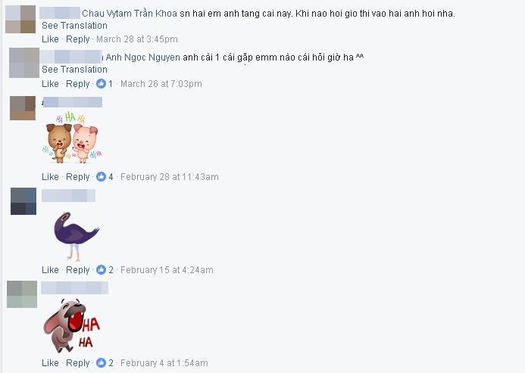Open the first commenter's profile picture
525x373 pixels.
click(20, 19)
